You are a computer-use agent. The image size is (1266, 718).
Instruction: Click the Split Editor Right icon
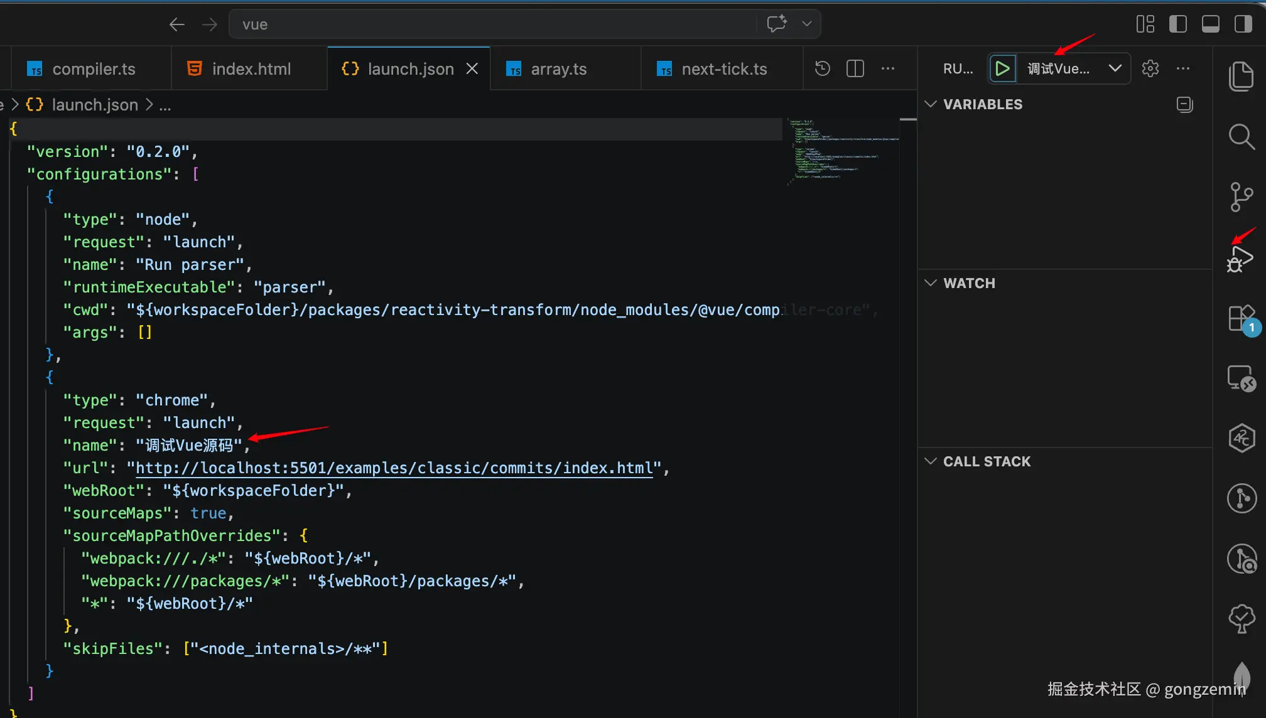coord(855,68)
